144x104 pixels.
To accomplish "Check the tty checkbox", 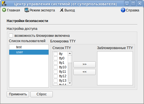I will [x=56, y=54].
